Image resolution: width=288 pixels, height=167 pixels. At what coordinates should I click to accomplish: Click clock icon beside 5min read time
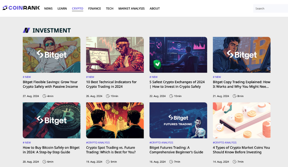[108, 162]
